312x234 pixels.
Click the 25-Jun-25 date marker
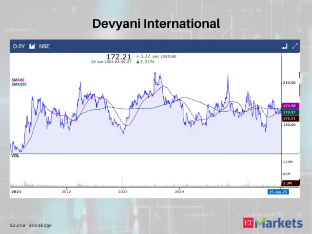(x=278, y=192)
